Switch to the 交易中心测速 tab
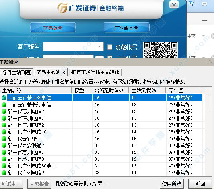 coord(51,72)
